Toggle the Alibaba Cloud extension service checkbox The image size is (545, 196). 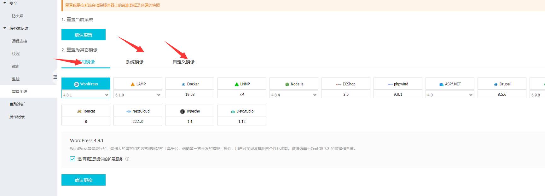tap(72, 159)
